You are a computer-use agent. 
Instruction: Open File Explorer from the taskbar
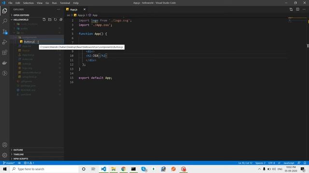[113, 169]
